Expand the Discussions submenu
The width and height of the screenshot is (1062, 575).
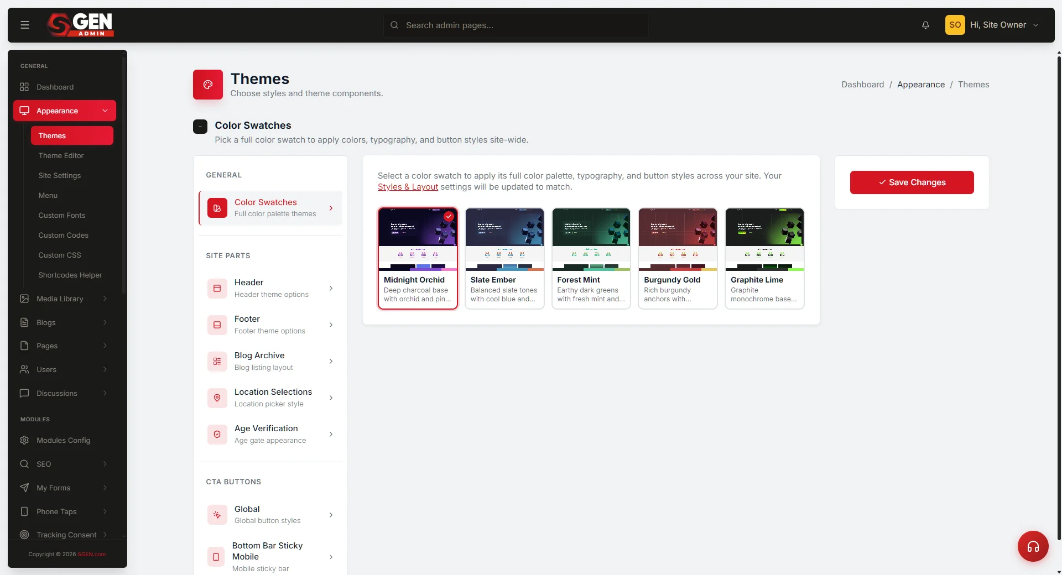tap(105, 393)
